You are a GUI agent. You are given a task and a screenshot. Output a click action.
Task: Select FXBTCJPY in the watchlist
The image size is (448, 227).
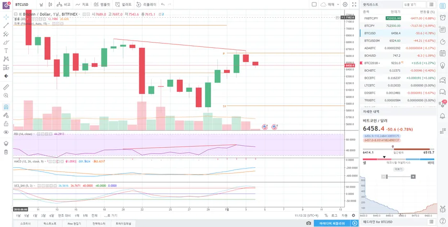399,18
